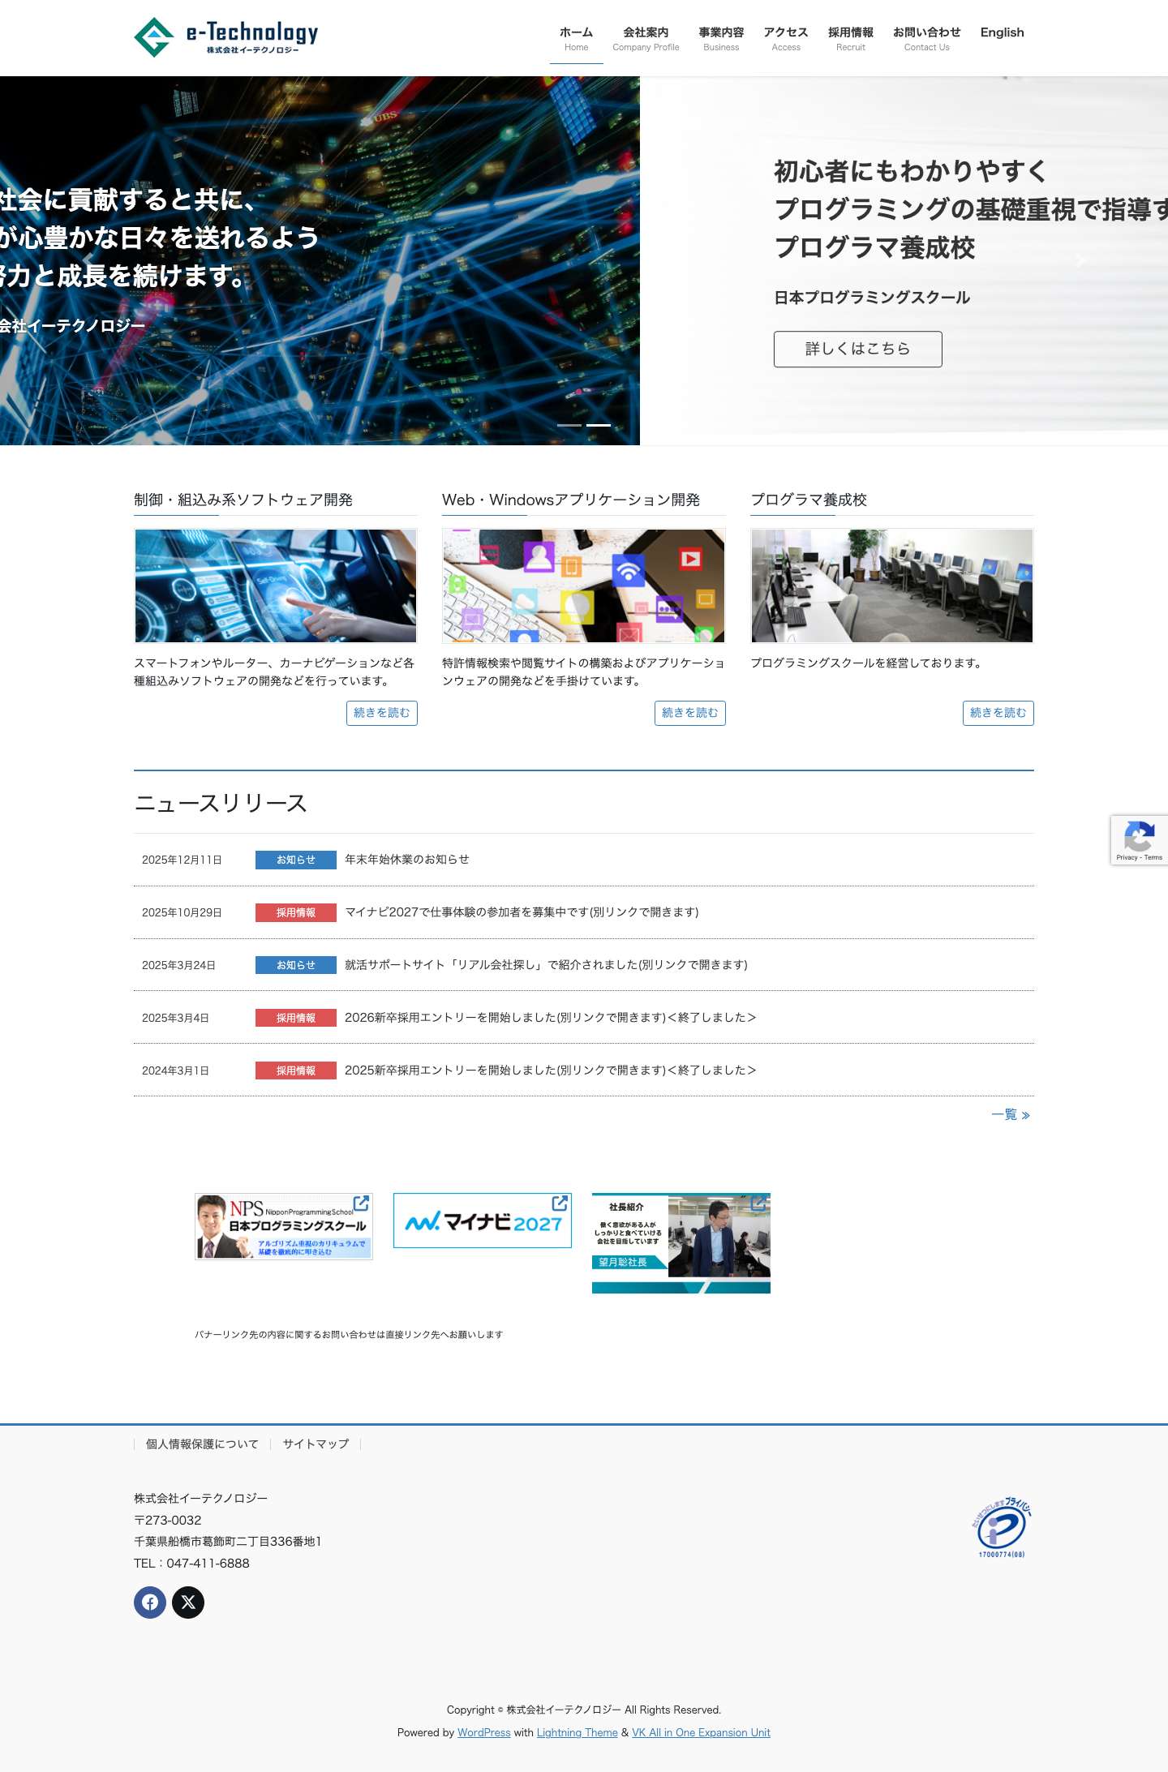Click the 日本プログラミングスクール slide caption

tap(872, 298)
